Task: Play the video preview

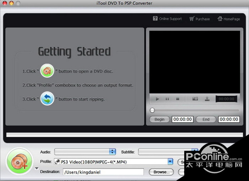Action: tap(157, 99)
